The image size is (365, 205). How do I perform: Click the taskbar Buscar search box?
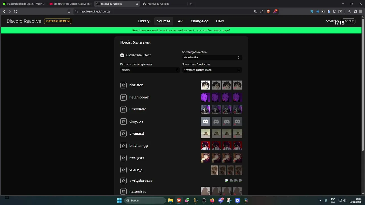click(x=145, y=200)
